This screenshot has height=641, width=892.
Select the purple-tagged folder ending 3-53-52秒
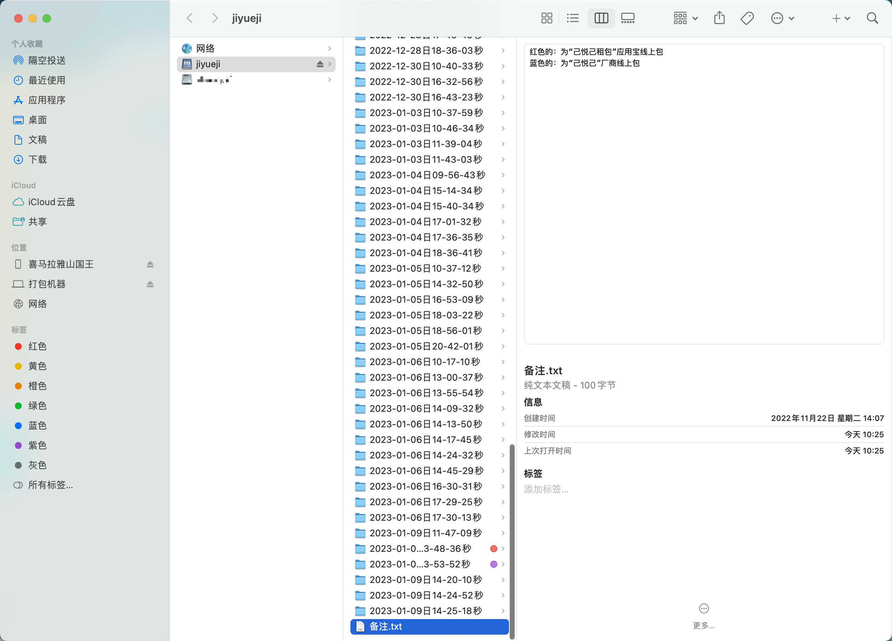tap(429, 564)
